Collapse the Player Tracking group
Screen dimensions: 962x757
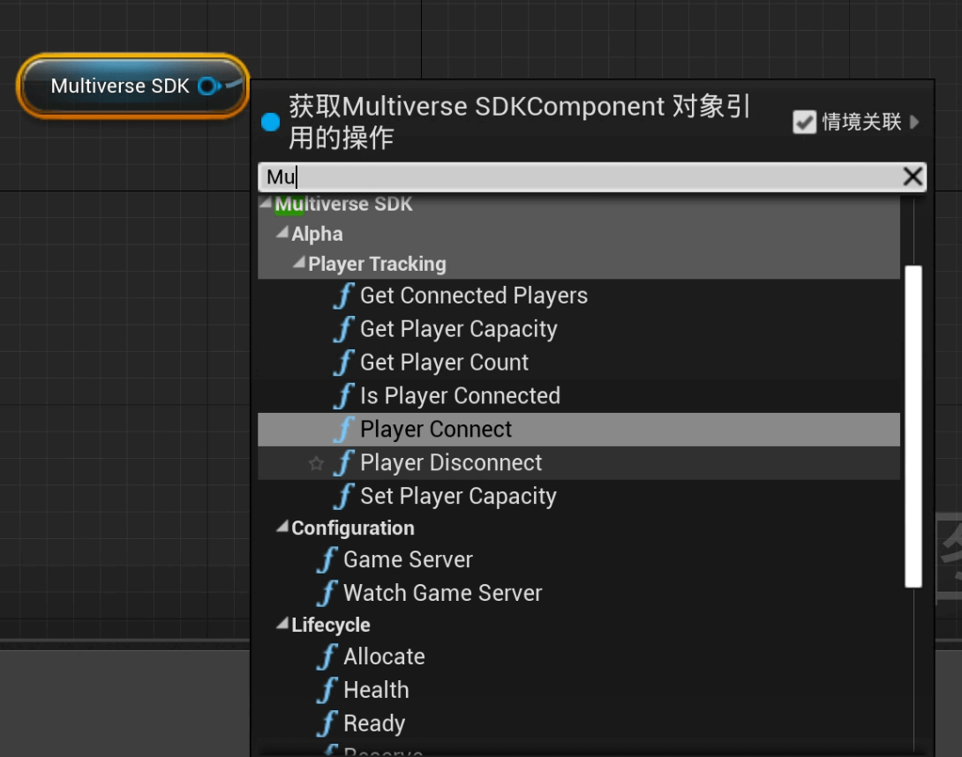point(299,264)
